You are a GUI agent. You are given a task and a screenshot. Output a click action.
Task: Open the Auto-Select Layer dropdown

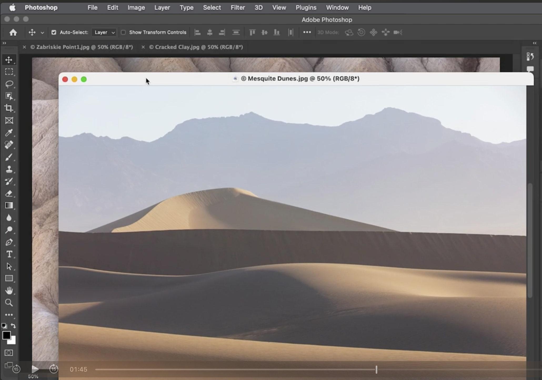[x=104, y=32]
